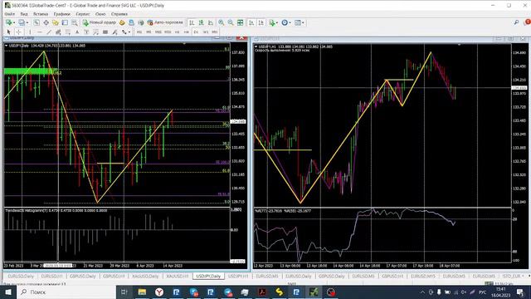Expand the periods dropdown arrow
531x299 pixels.
290,22
